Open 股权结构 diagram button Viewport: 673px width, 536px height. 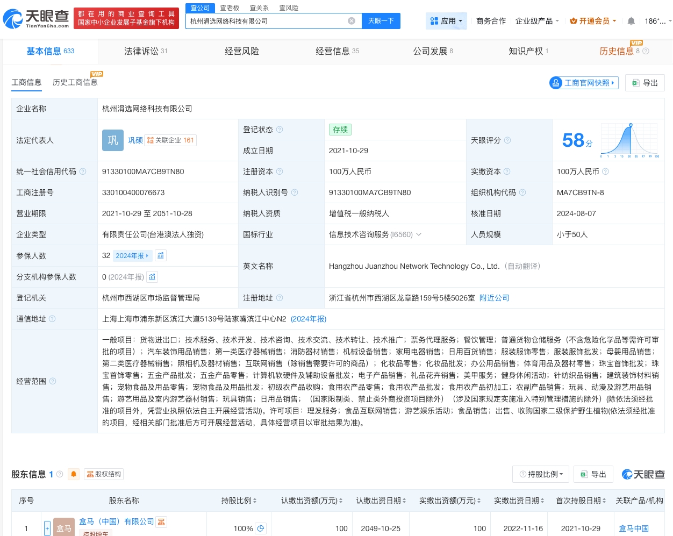point(104,474)
